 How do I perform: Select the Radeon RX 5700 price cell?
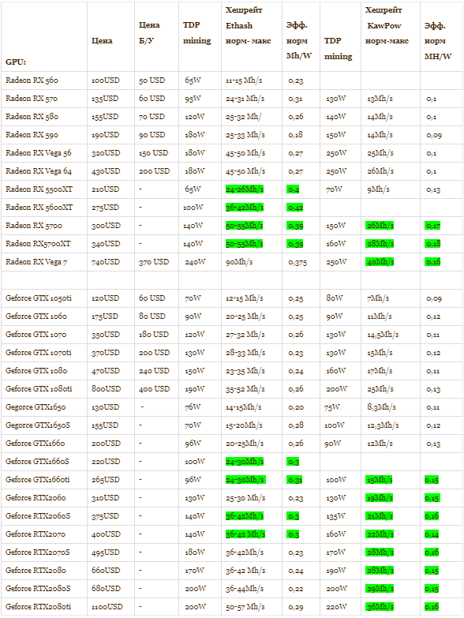[106, 226]
